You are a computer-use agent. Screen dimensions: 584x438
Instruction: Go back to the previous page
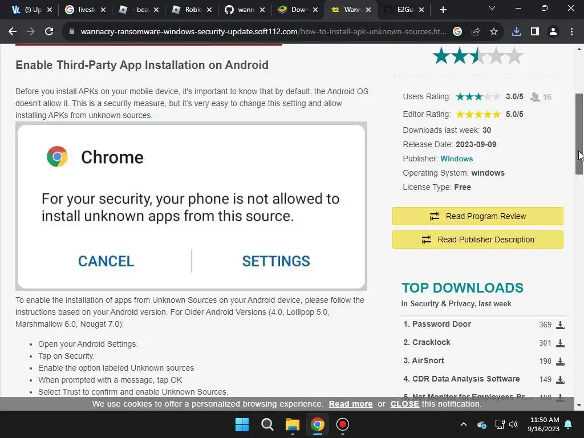coord(13,32)
